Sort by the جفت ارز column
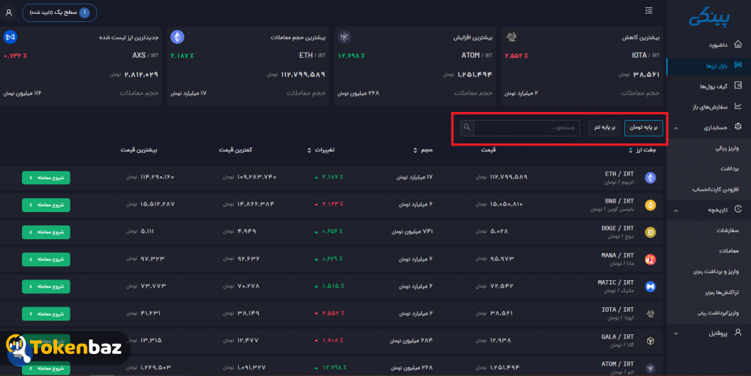Screen dimensions: 751x376 (642, 150)
